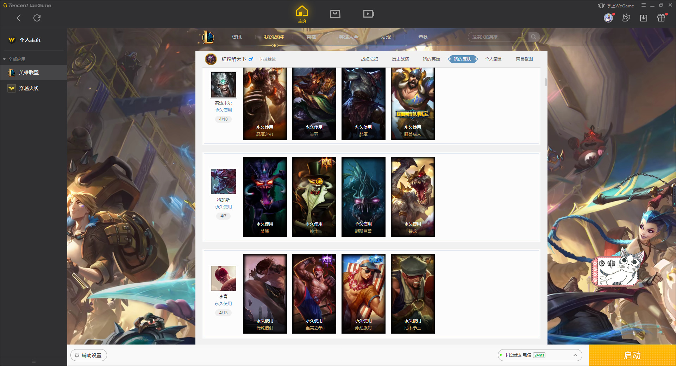Click the 启动 launch button

632,355
